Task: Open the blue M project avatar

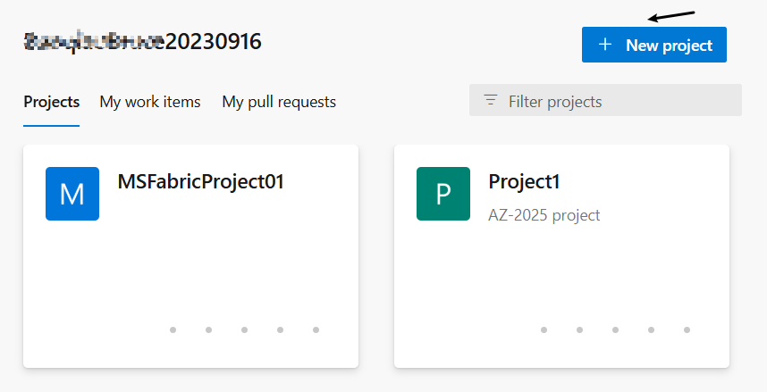Action: tap(72, 194)
